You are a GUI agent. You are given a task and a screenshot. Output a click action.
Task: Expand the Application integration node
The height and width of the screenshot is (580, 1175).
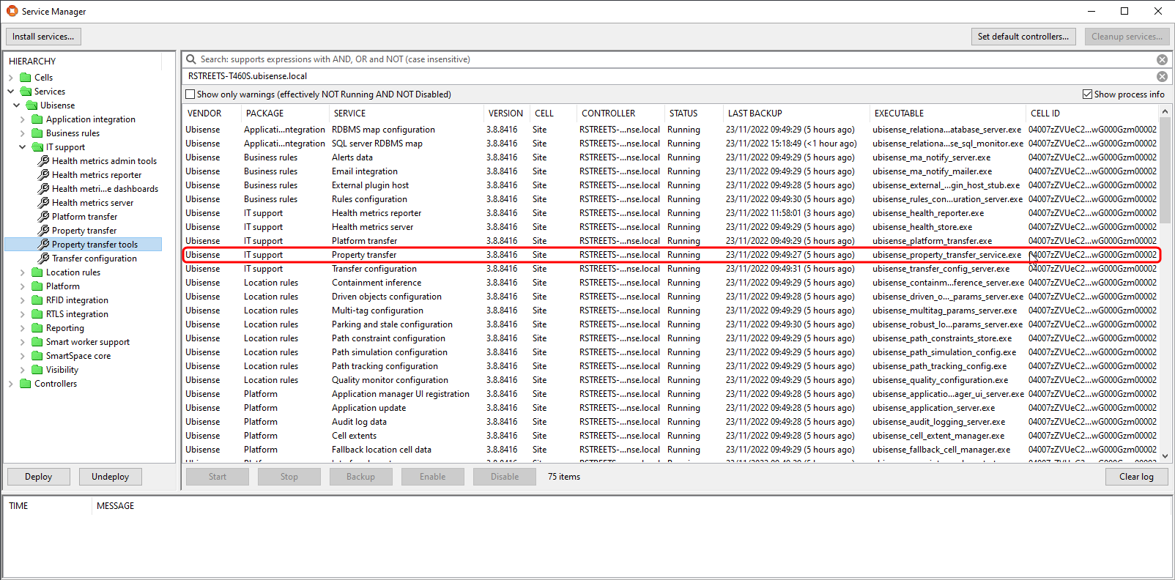tap(23, 119)
